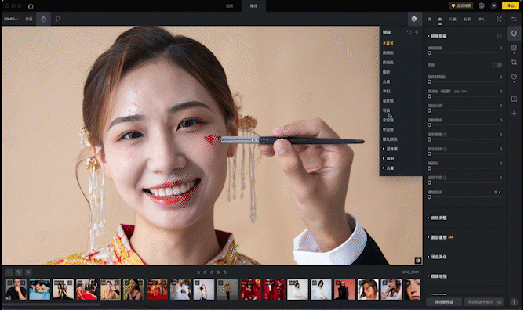Select the 女 (female) tab

coord(440,20)
